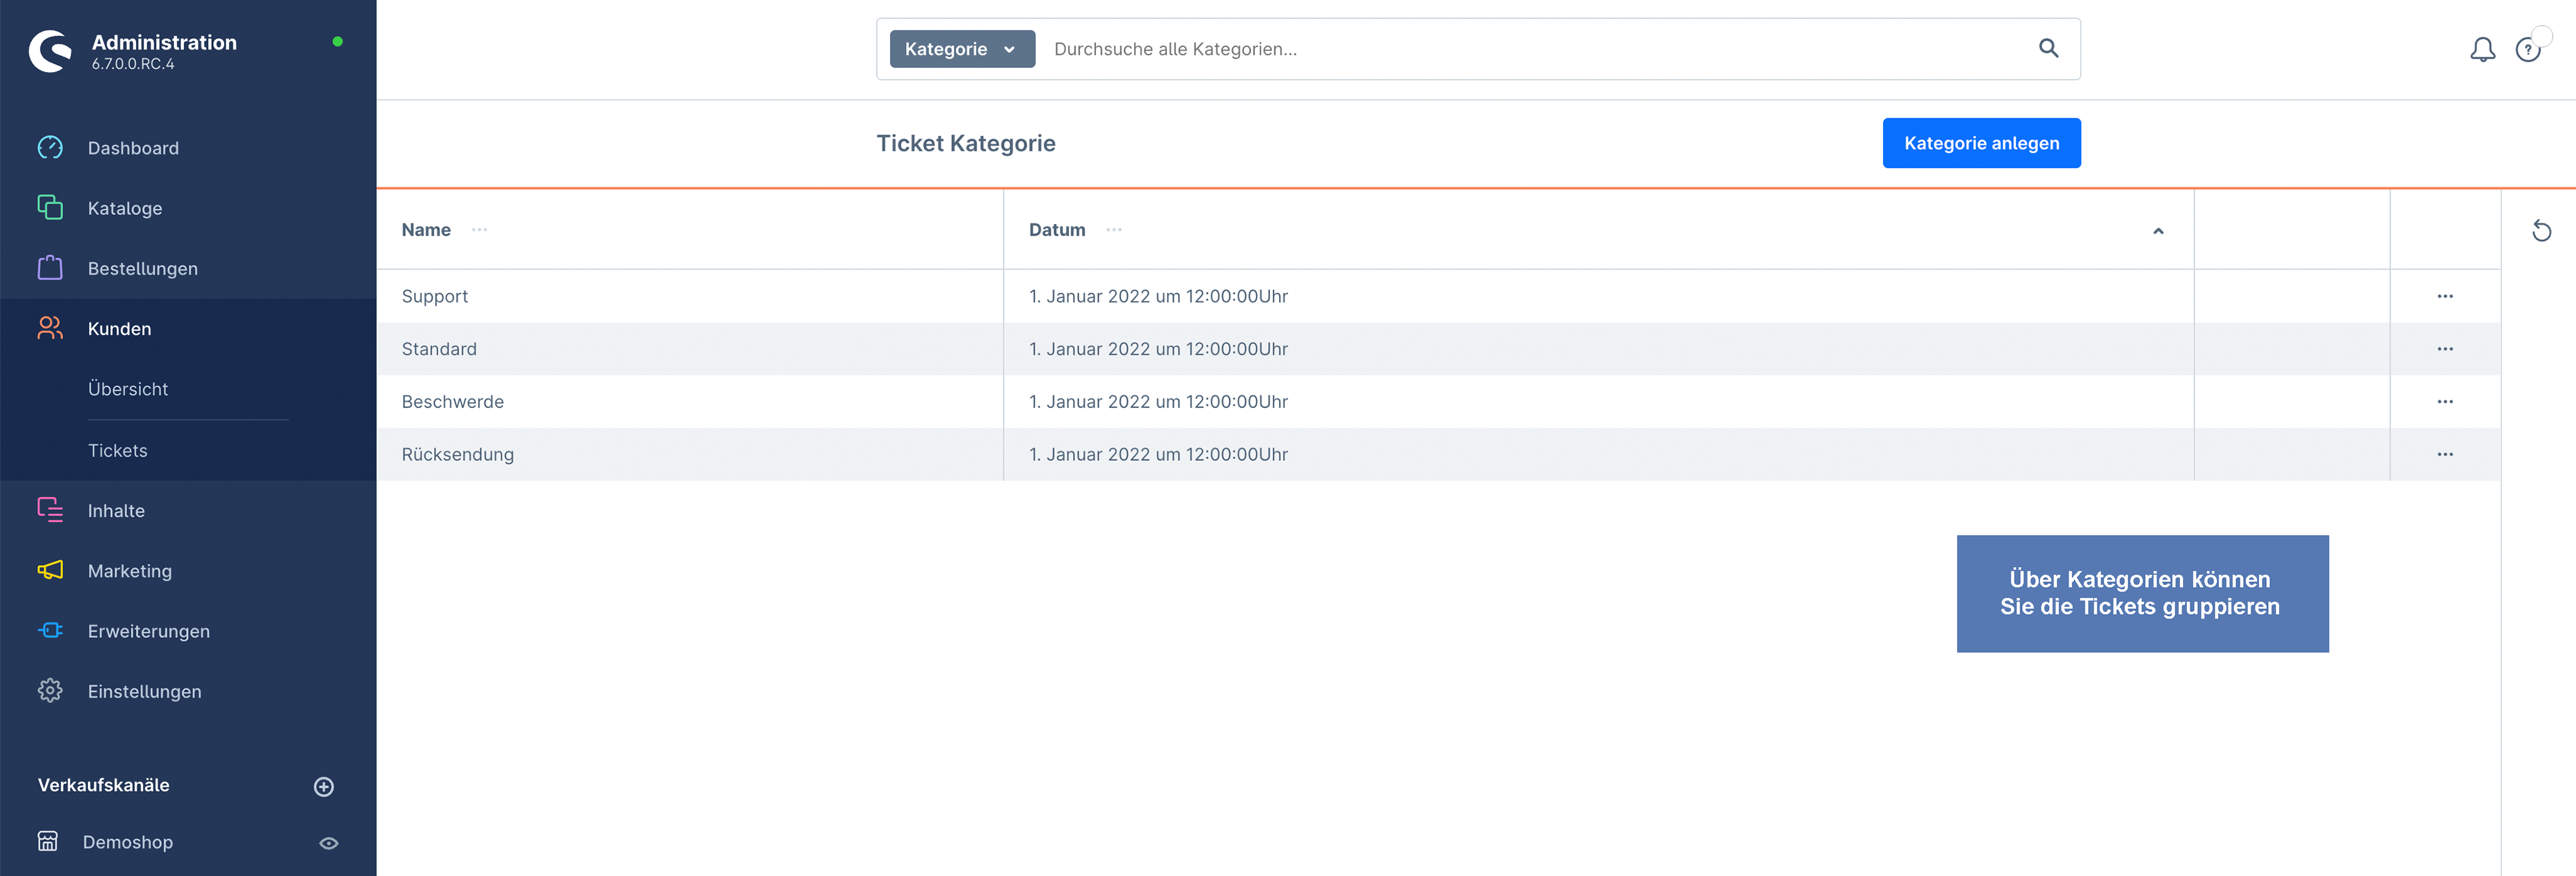Focus the Durchsuche alle Kategorien search field
This screenshot has width=2576, height=876.
1535,49
